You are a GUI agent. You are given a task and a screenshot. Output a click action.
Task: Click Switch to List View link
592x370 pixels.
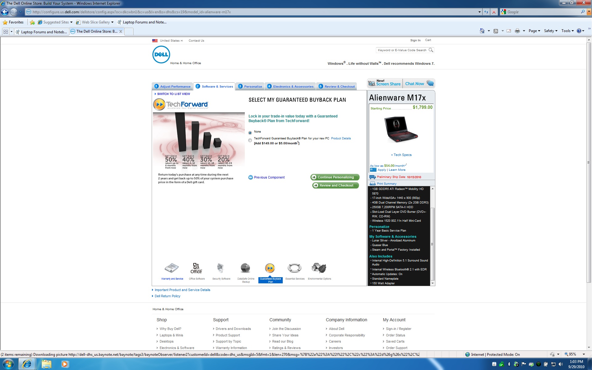pos(172,94)
